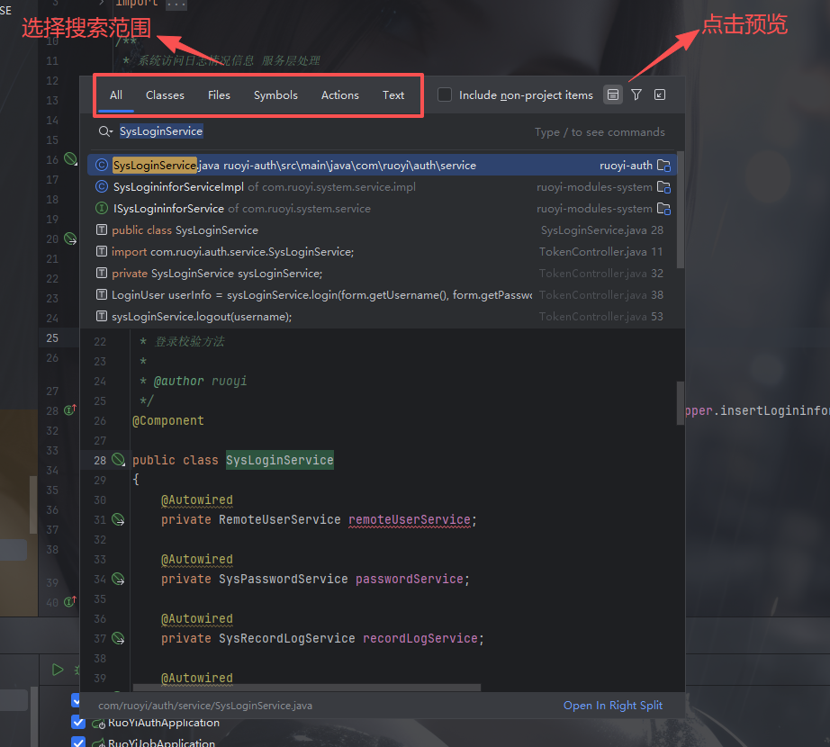Select 'public class SysLoginService' text result
This screenshot has width=830, height=747.
[x=382, y=230]
